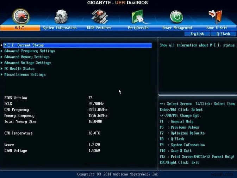Viewport: 237px width, 178px height.
Task: Open the Peripherals plug icon
Action: tap(138, 17)
